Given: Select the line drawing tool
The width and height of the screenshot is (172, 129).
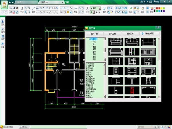Looking at the screenshot, I should tap(34, 8).
